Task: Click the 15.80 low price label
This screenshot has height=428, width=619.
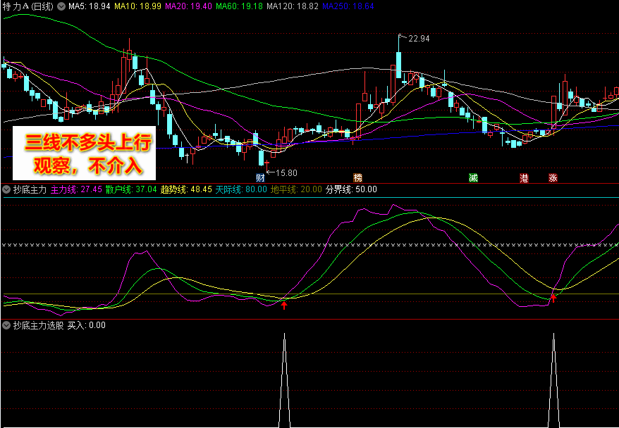Action: click(x=287, y=173)
